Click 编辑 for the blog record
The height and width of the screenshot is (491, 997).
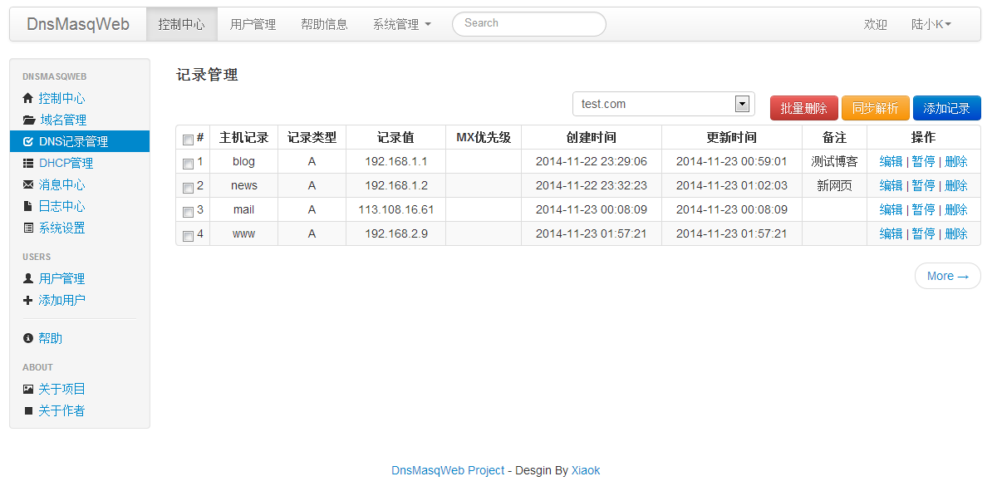(891, 161)
